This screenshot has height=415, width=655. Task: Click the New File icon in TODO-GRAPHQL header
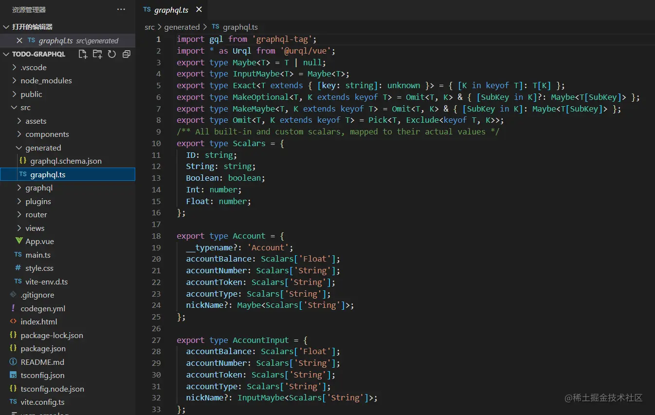point(83,54)
